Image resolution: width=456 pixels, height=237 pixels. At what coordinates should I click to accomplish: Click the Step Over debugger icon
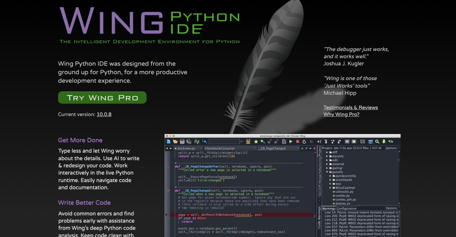coord(332,141)
